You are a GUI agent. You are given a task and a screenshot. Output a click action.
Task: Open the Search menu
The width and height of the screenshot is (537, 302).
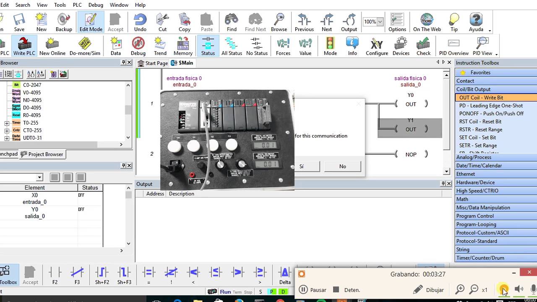(23, 5)
